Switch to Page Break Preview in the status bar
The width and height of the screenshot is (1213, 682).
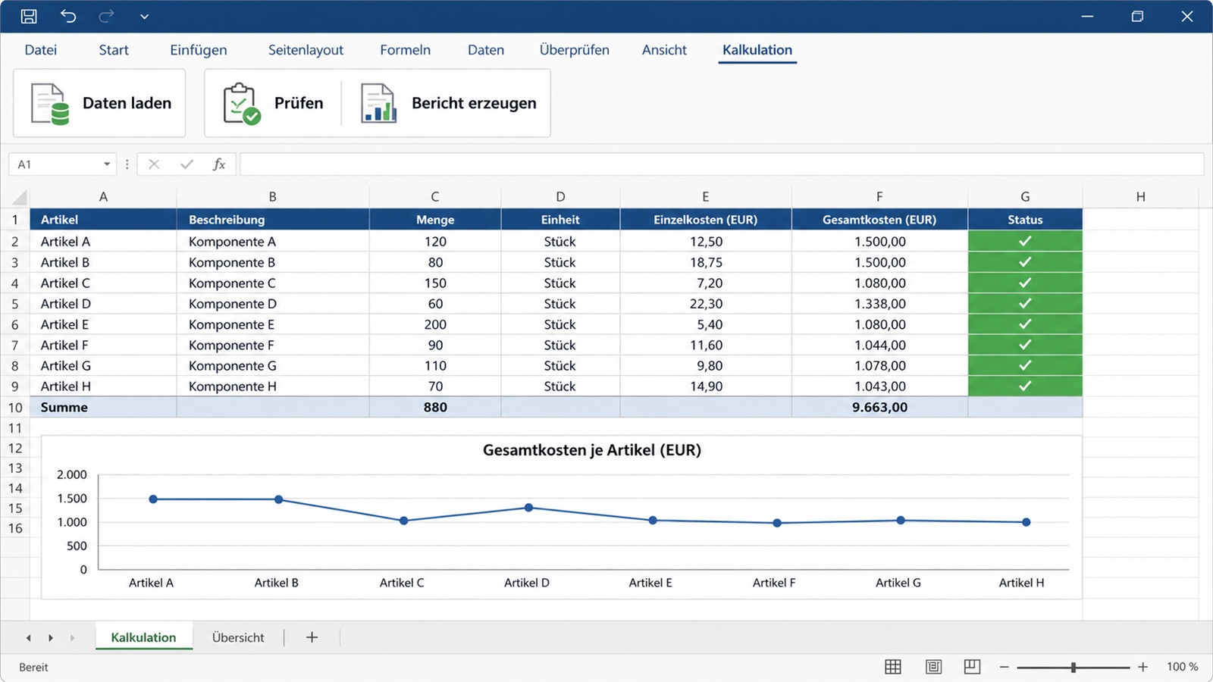[972, 667]
